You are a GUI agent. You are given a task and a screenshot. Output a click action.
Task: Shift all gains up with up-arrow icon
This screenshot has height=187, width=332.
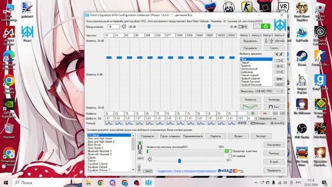272,41
